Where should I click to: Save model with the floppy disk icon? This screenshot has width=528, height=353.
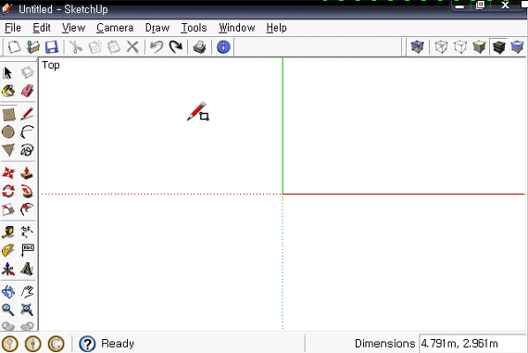click(x=52, y=47)
